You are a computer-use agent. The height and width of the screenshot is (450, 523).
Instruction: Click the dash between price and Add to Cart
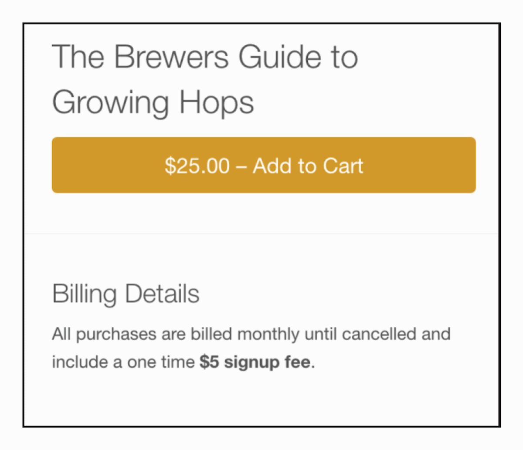240,166
